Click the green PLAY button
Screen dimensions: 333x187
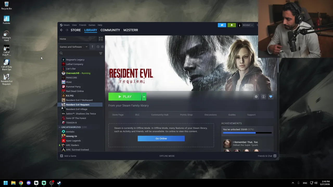[x=125, y=97]
